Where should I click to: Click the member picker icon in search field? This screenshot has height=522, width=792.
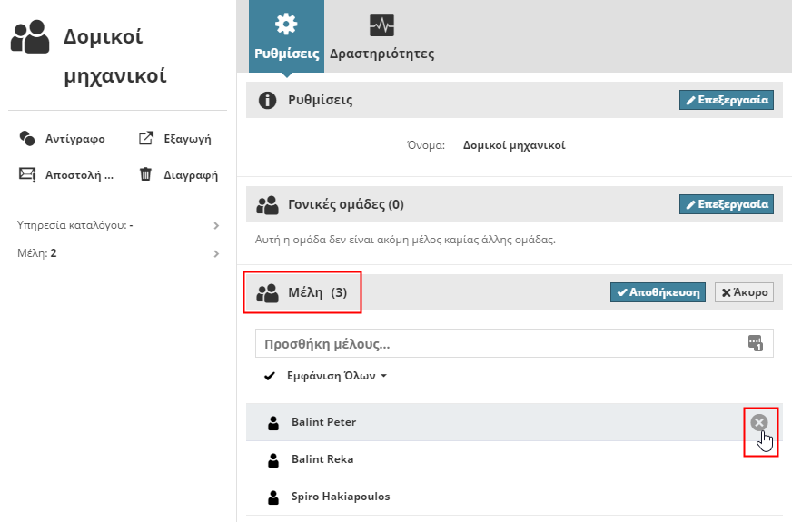tap(756, 343)
